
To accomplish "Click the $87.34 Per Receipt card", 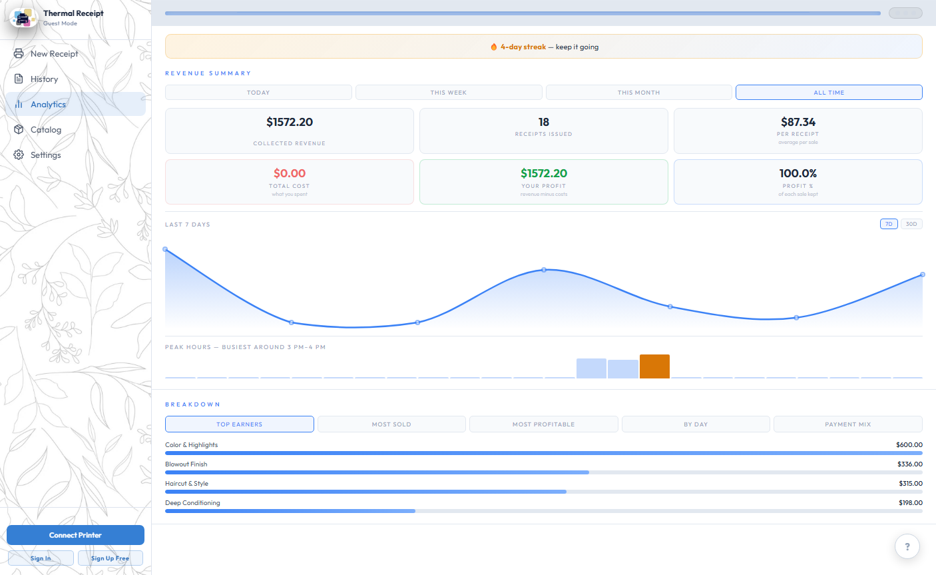I will click(x=798, y=131).
